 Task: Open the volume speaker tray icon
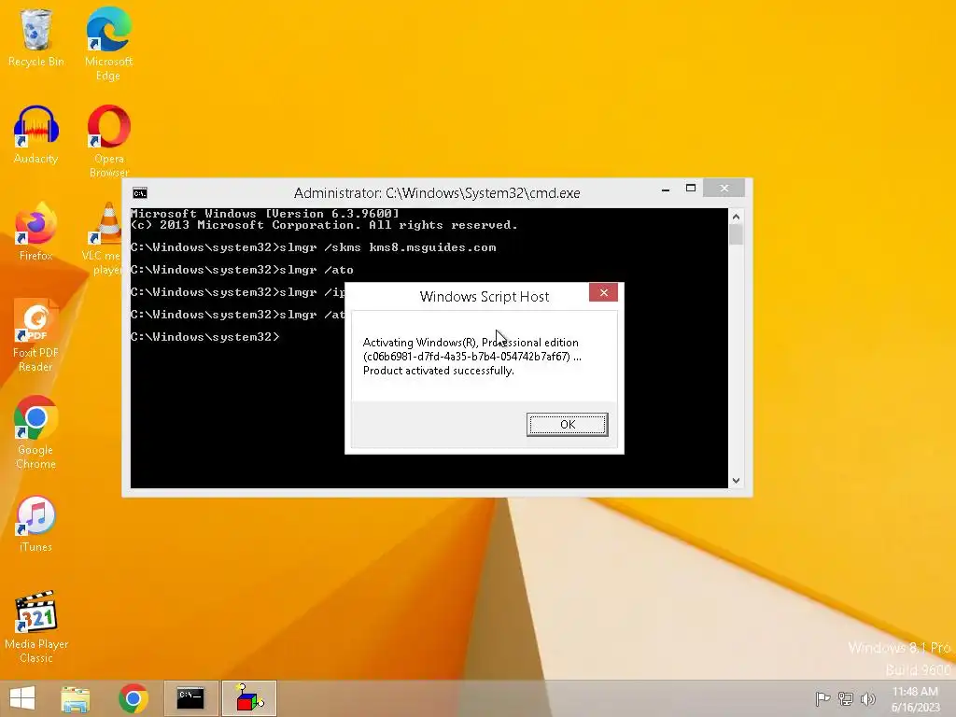tap(867, 698)
